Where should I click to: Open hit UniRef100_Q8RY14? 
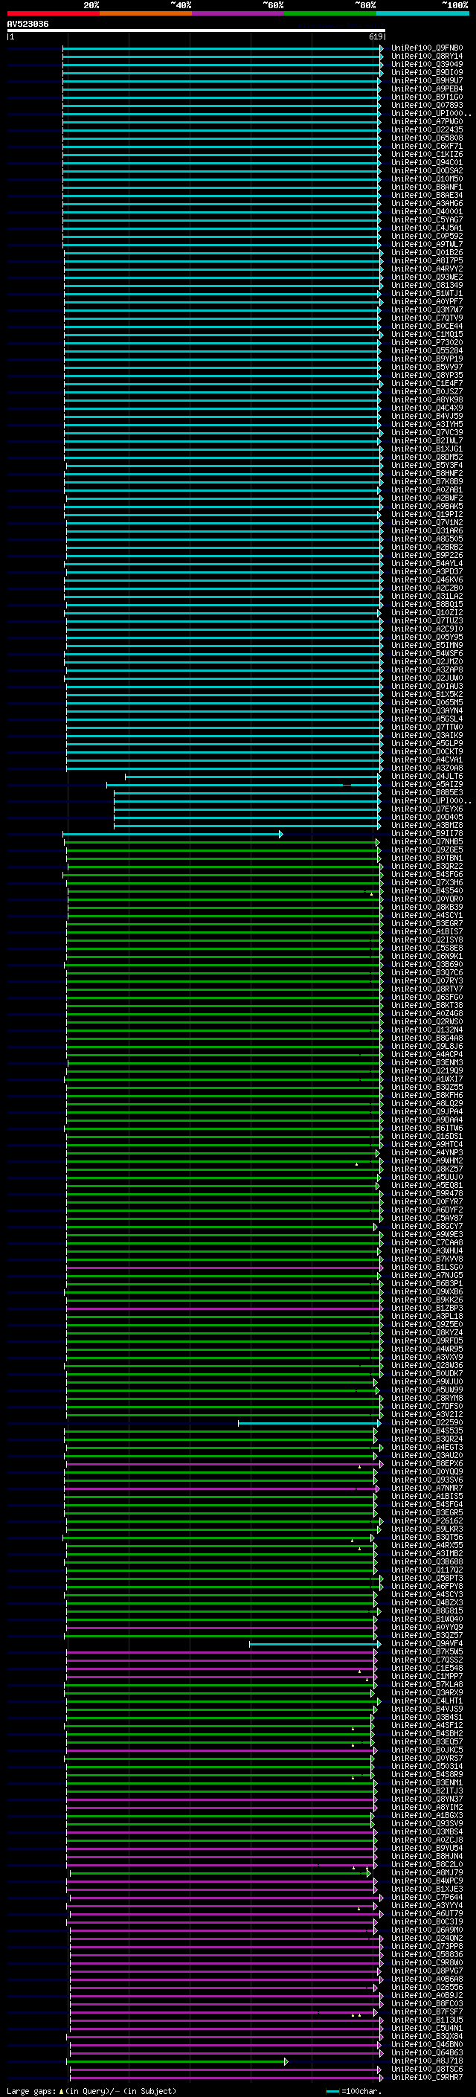coord(427,57)
